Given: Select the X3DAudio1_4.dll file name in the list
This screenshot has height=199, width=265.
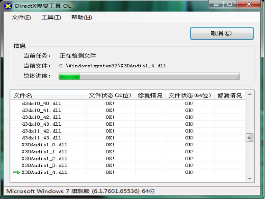Looking at the screenshot, I should [45, 172].
